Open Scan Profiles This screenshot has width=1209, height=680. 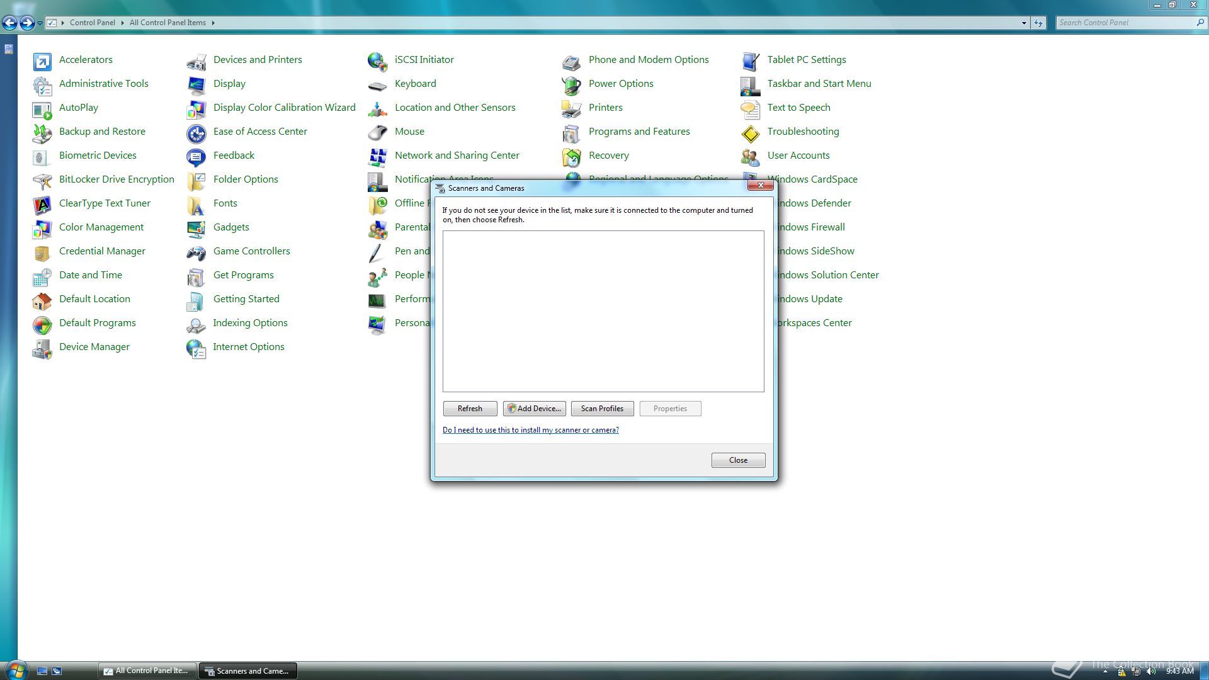click(x=602, y=409)
